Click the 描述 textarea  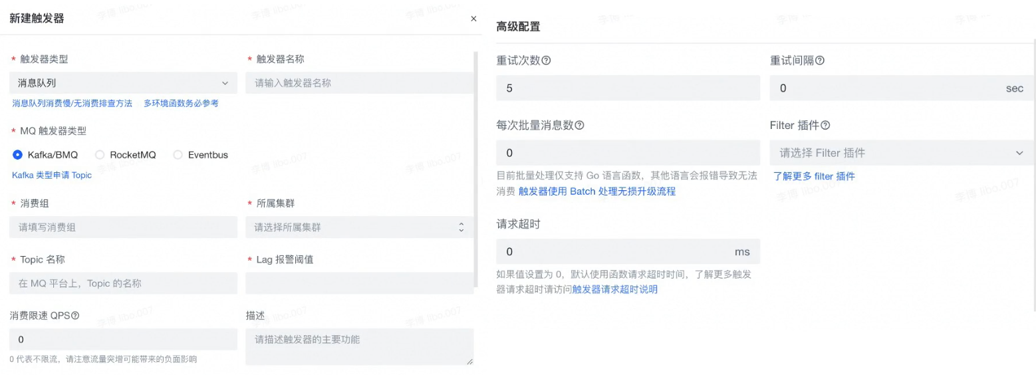pos(359,346)
